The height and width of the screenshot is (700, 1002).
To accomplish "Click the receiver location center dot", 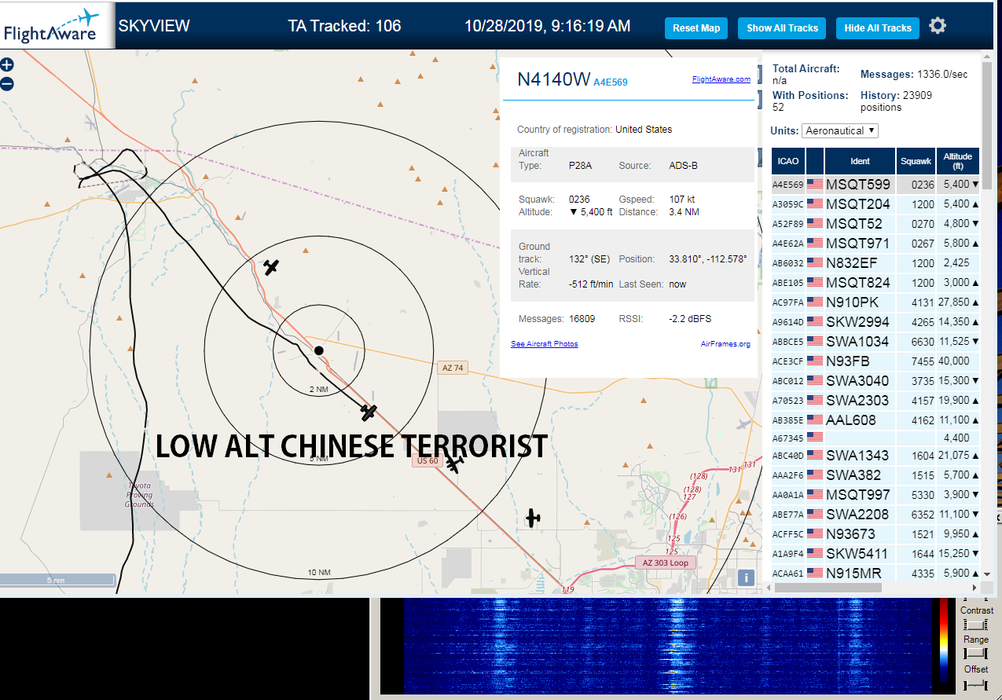I will pos(318,350).
